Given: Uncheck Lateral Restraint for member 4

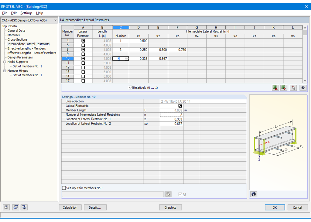Looking at the screenshot, I should pyautogui.click(x=83, y=41).
